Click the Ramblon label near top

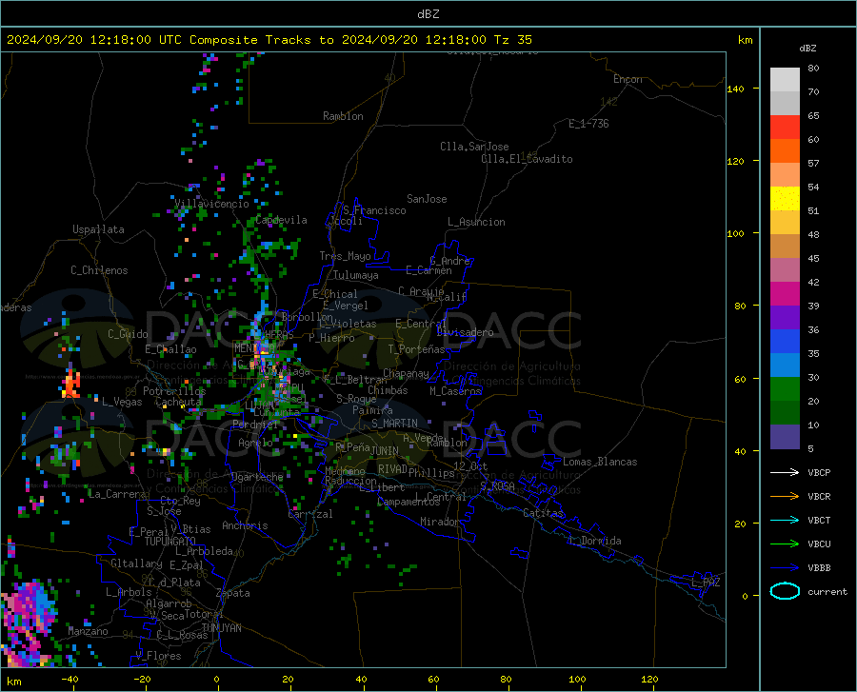click(x=343, y=116)
